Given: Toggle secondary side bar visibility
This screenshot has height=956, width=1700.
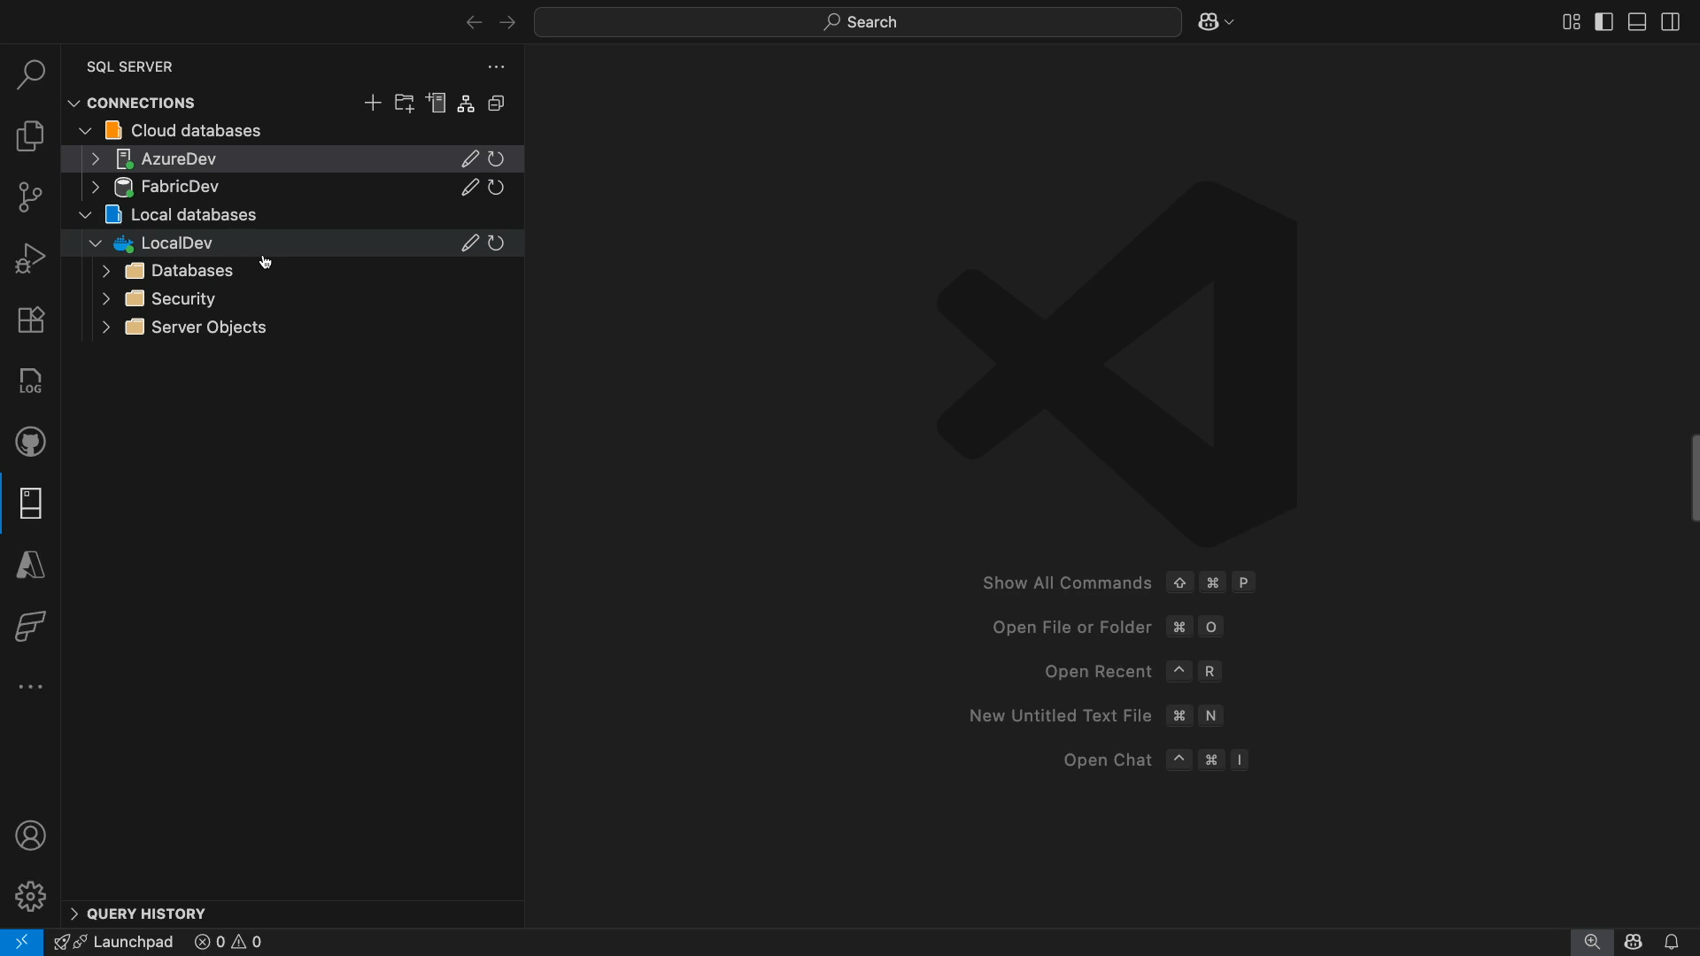Looking at the screenshot, I should (x=1671, y=22).
